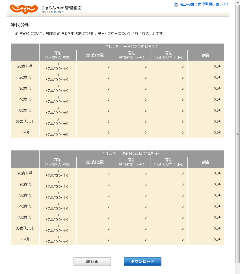This screenshot has width=240, height=274.
Task: Select the 年代分析－平日 table title bar
Action: point(132,47)
